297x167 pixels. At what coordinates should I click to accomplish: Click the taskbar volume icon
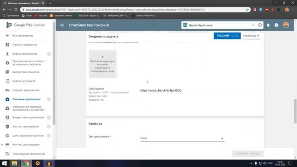click(x=265, y=163)
